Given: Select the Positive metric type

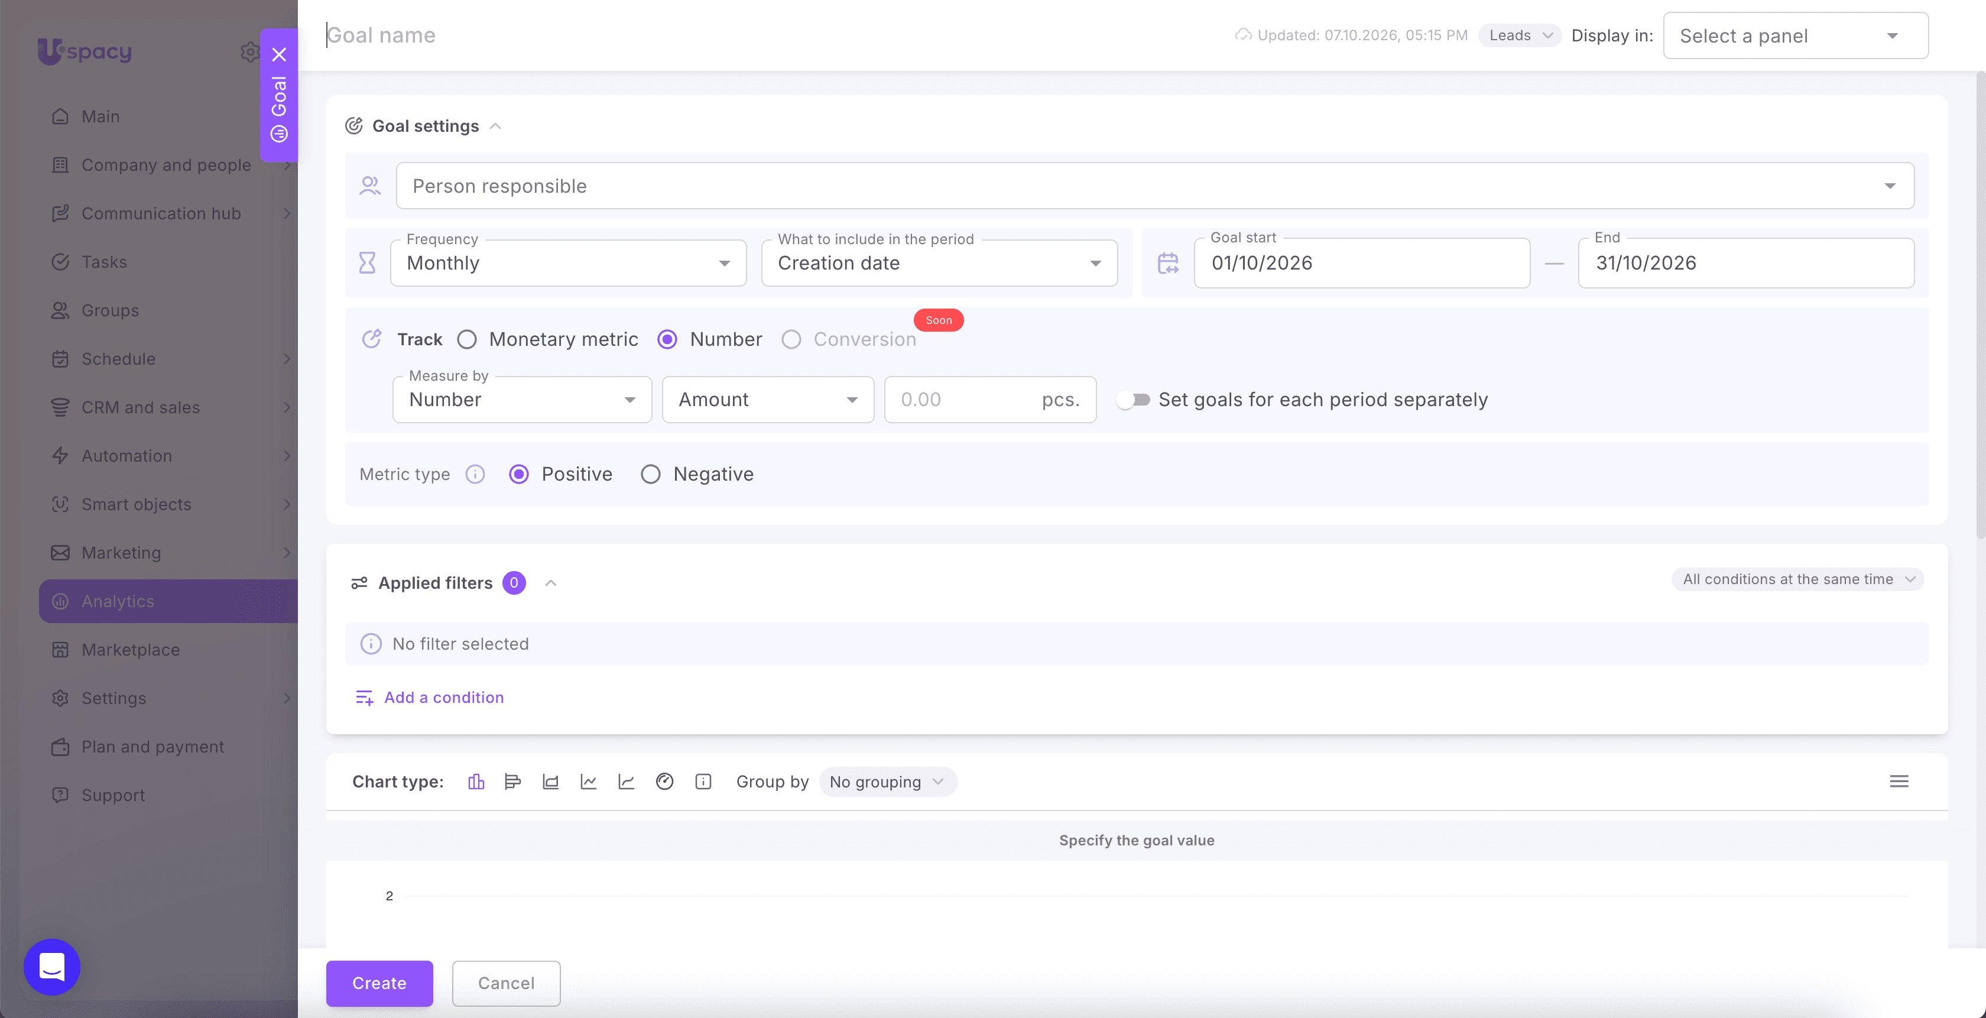Looking at the screenshot, I should (x=519, y=474).
